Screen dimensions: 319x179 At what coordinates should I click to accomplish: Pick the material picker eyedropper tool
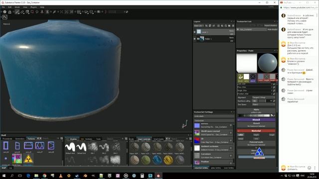[54, 12]
